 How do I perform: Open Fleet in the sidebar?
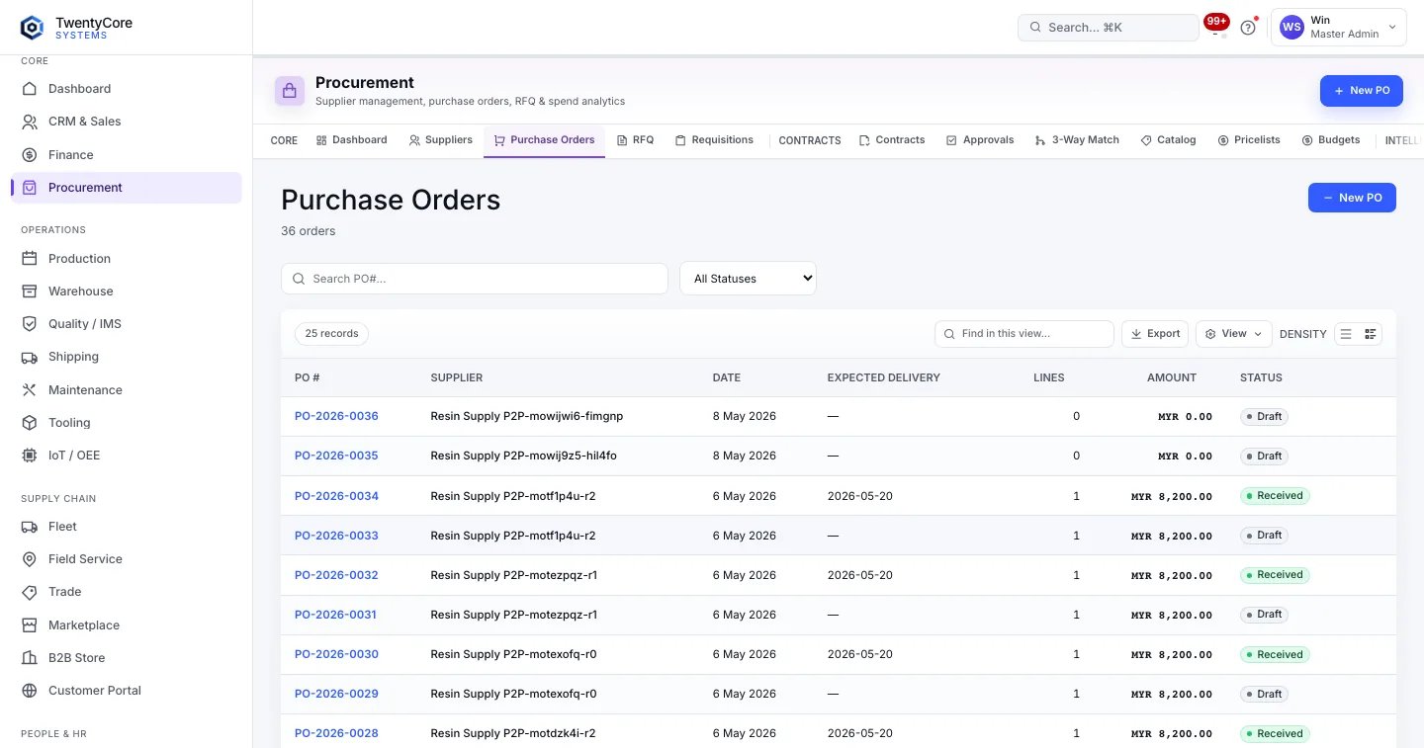coord(127,527)
